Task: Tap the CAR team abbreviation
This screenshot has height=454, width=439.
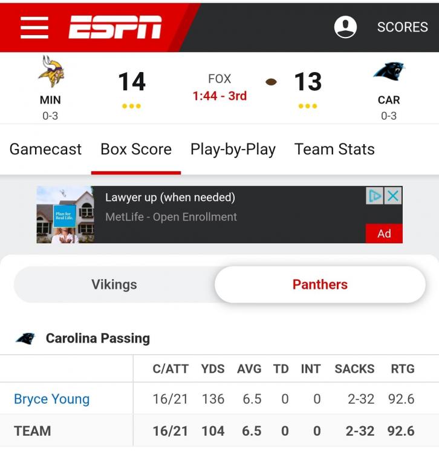Action: [x=389, y=100]
